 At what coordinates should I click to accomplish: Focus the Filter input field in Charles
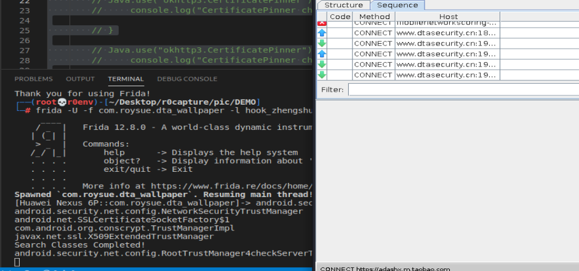463,89
